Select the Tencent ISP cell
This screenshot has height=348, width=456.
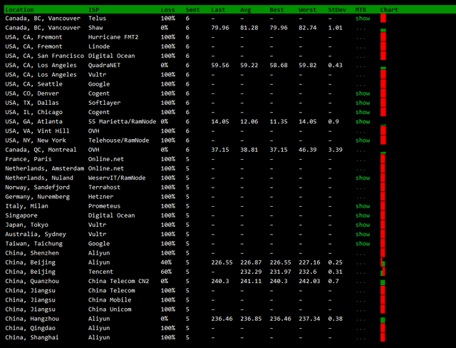pyautogui.click(x=101, y=272)
